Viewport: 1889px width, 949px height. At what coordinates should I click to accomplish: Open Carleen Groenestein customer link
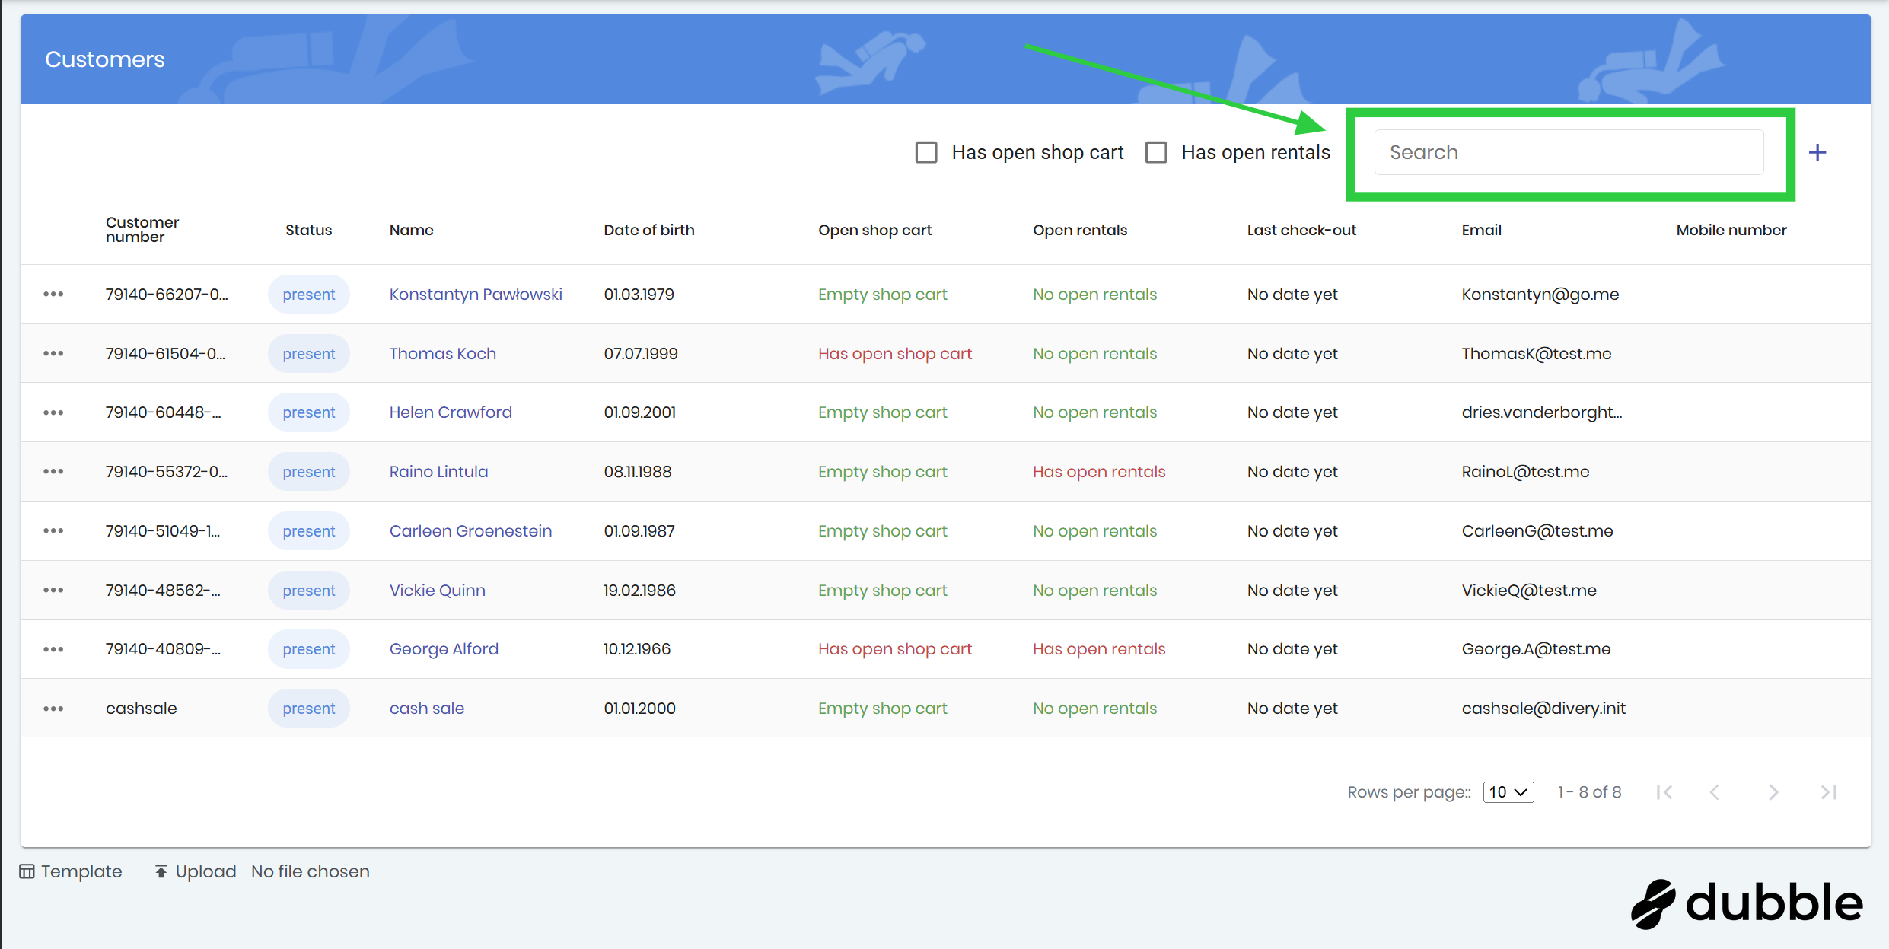coord(470,531)
